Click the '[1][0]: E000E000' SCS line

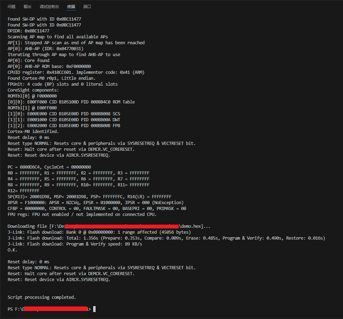click(64, 114)
